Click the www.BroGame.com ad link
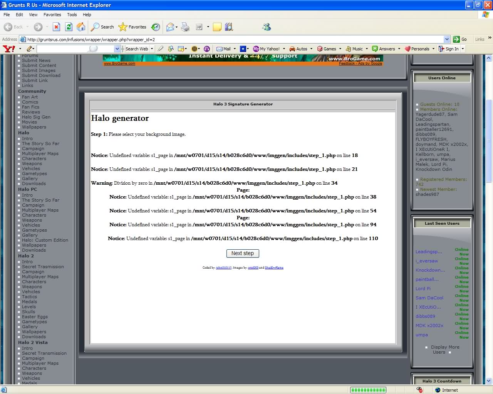493x394 pixels. (119, 63)
